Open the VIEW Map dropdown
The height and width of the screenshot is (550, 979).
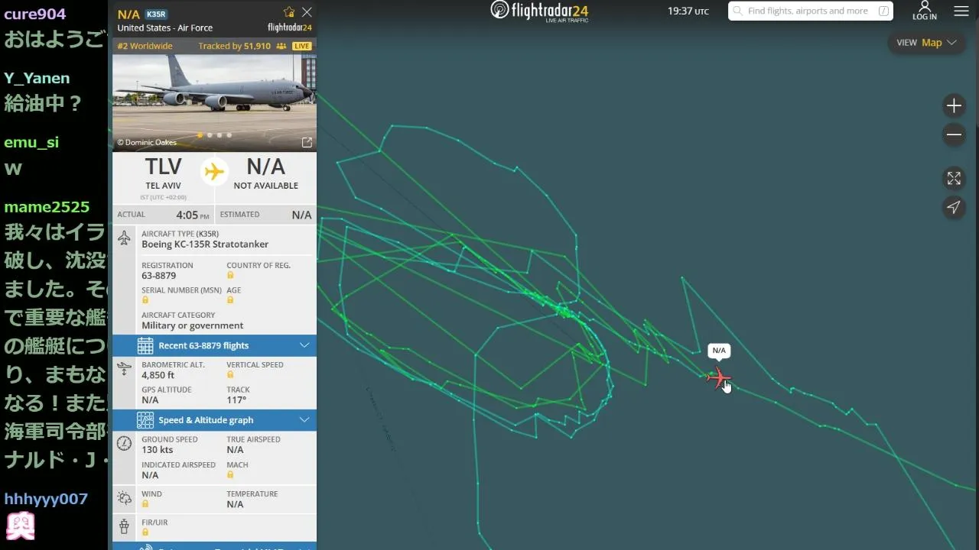(x=926, y=43)
